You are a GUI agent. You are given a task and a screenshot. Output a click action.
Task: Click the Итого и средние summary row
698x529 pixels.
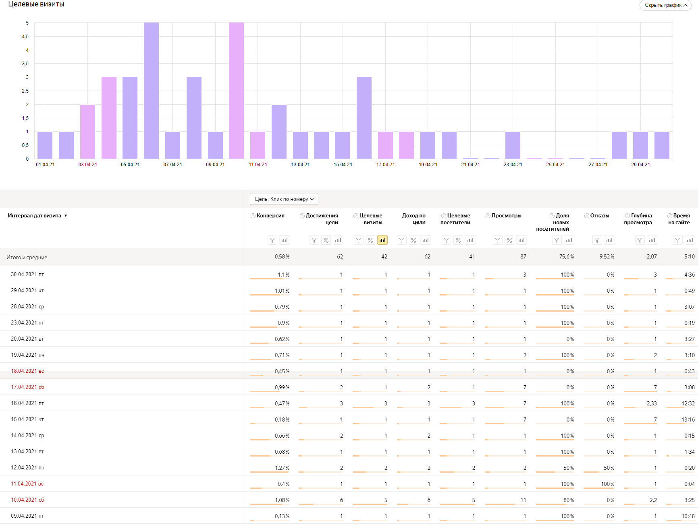click(x=27, y=257)
